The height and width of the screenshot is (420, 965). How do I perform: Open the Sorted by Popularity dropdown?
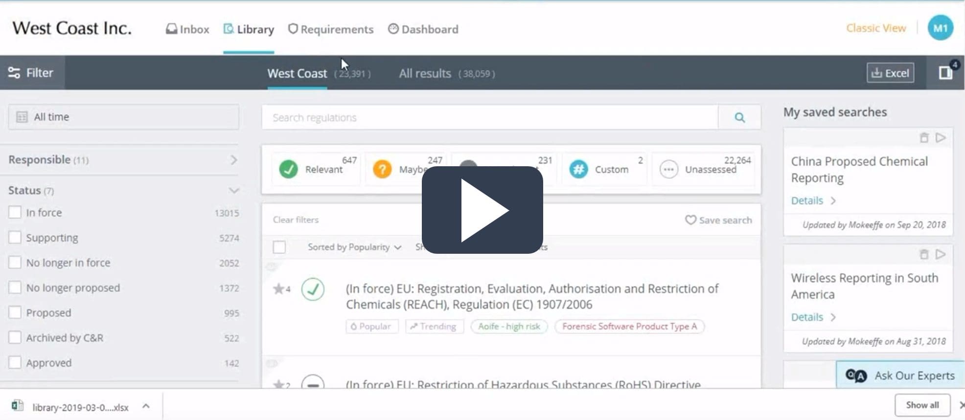[354, 247]
